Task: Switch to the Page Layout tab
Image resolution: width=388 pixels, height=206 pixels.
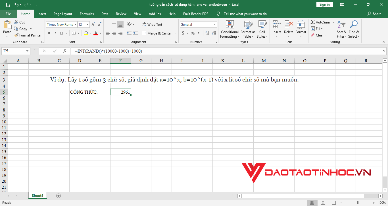Action: coord(63,14)
